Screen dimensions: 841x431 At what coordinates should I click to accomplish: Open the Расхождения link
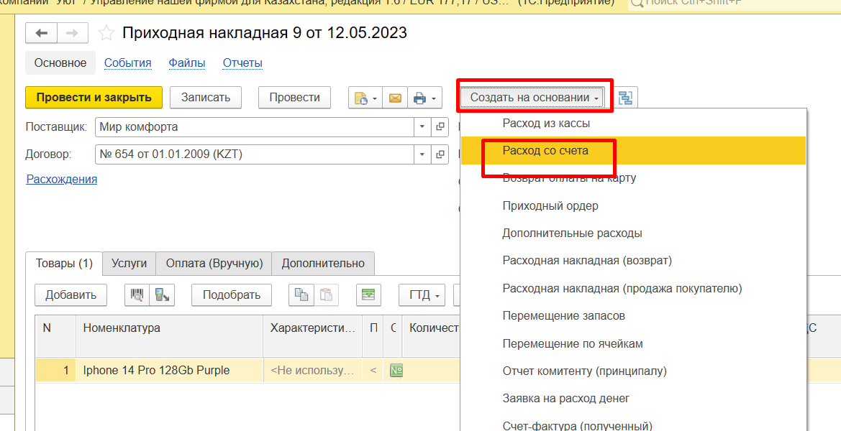click(x=62, y=179)
